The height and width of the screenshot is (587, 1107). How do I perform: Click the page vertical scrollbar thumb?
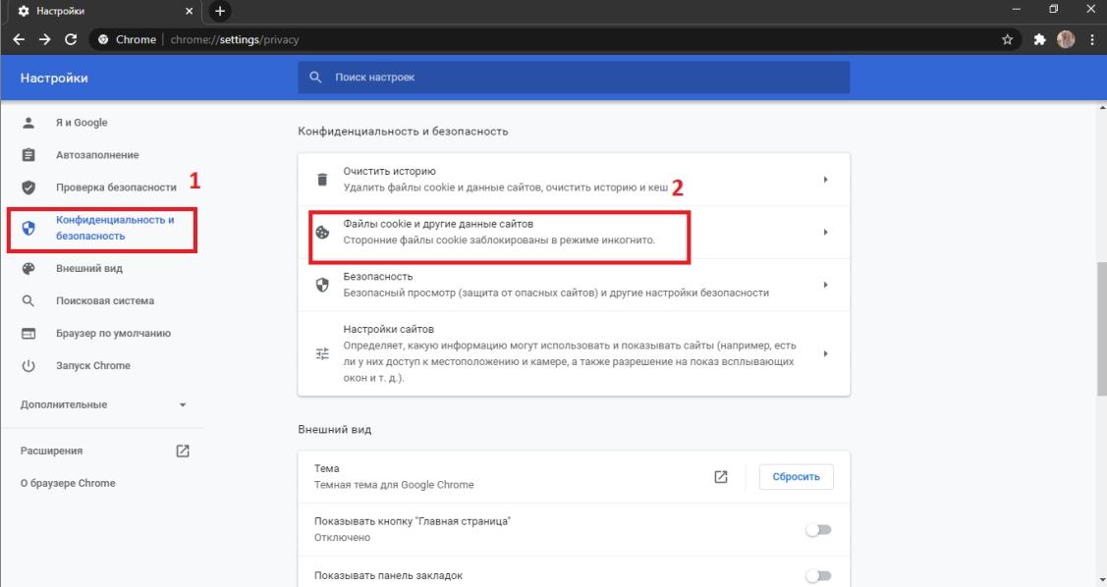tap(1102, 329)
